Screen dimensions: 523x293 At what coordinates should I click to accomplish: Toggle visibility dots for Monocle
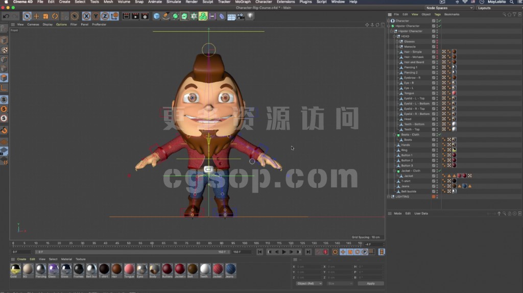[x=437, y=46]
